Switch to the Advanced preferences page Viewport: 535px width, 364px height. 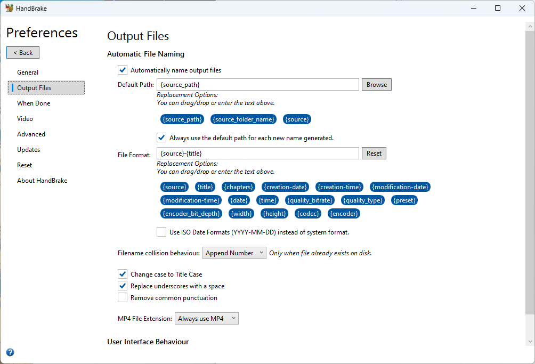(31, 134)
